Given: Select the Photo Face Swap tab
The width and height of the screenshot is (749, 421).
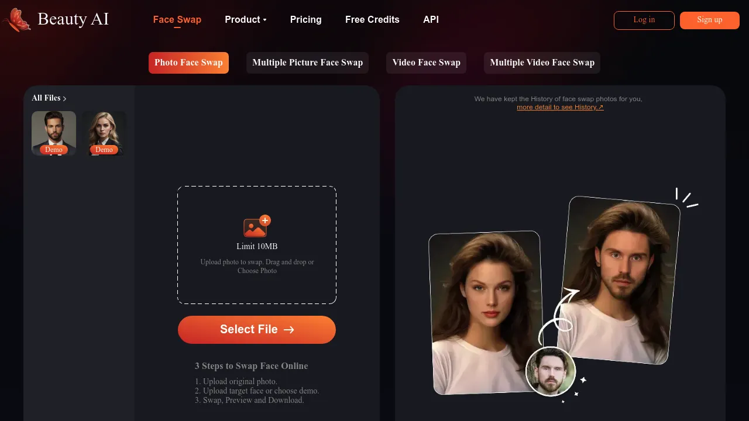Looking at the screenshot, I should click(x=188, y=63).
